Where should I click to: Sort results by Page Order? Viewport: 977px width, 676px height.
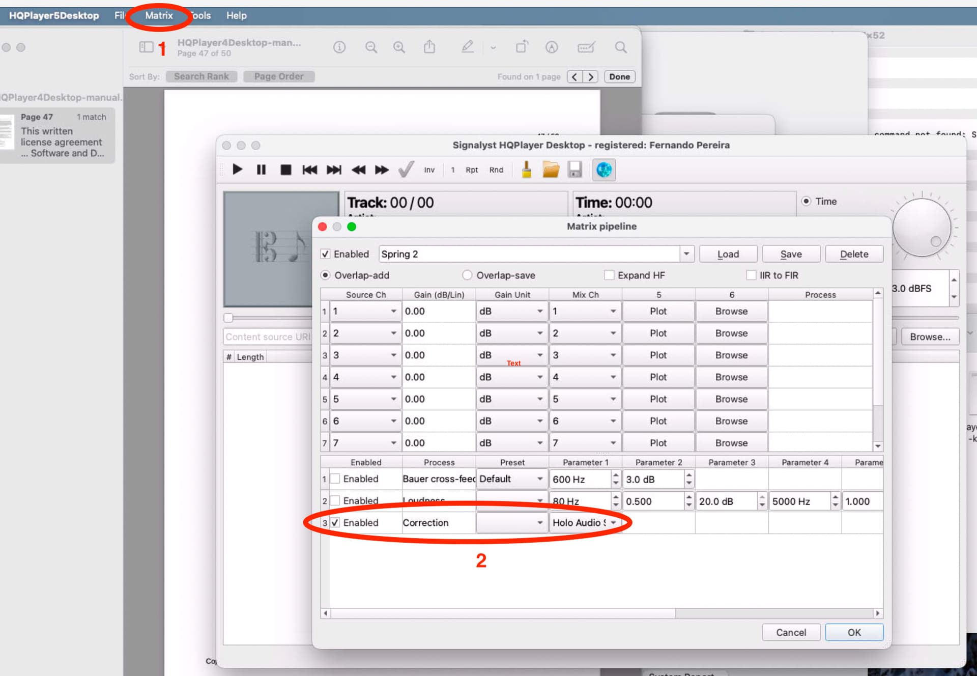279,76
